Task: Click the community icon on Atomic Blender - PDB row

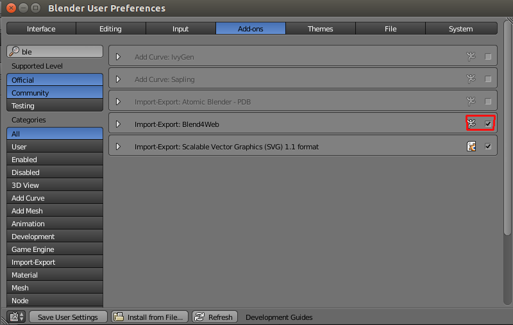Action: [x=471, y=102]
